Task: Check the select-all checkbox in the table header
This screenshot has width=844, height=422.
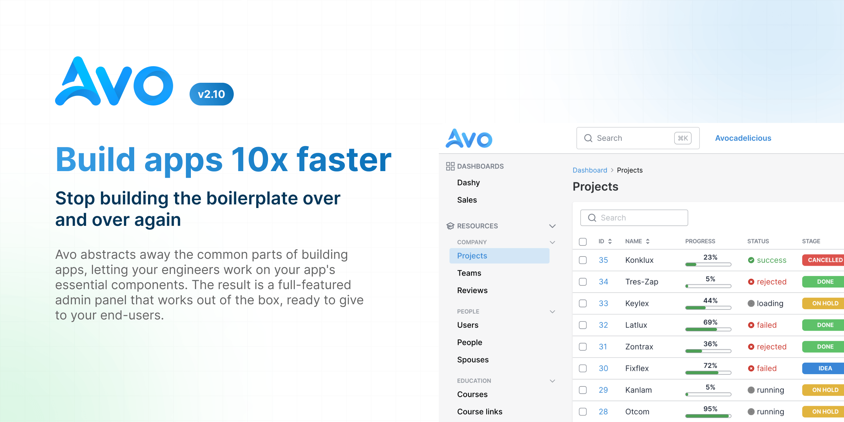Action: click(x=583, y=241)
